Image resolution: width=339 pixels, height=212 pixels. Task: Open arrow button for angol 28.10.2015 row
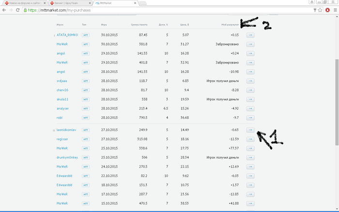click(x=250, y=72)
